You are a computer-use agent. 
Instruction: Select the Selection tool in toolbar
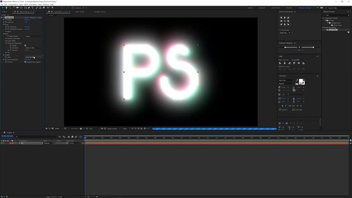(x=3, y=8)
